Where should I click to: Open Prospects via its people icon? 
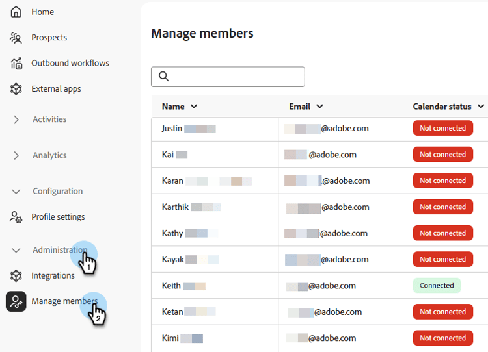pyautogui.click(x=16, y=38)
